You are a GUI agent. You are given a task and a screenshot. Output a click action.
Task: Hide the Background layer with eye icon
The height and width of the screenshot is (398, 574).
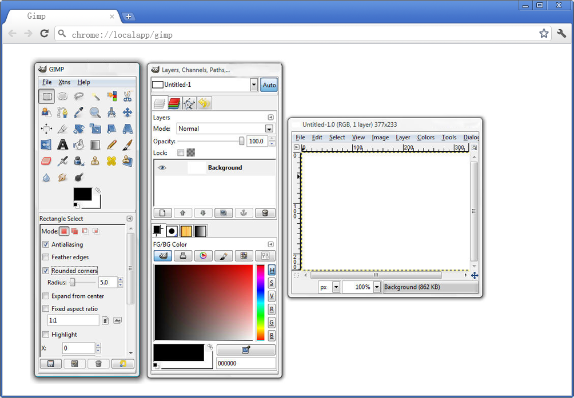click(x=162, y=168)
